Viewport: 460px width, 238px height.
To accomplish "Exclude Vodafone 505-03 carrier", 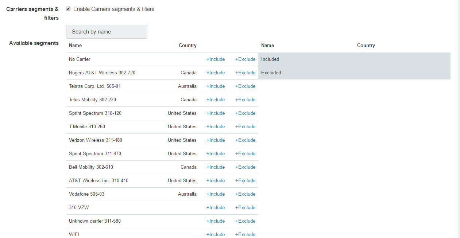I will coord(245,194).
